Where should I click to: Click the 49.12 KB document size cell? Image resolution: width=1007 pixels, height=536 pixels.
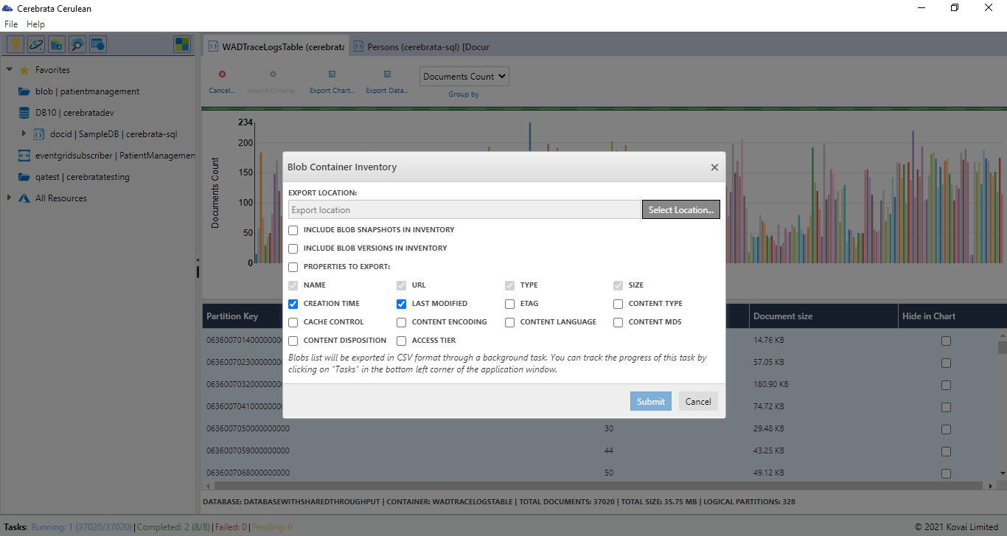[x=769, y=473]
